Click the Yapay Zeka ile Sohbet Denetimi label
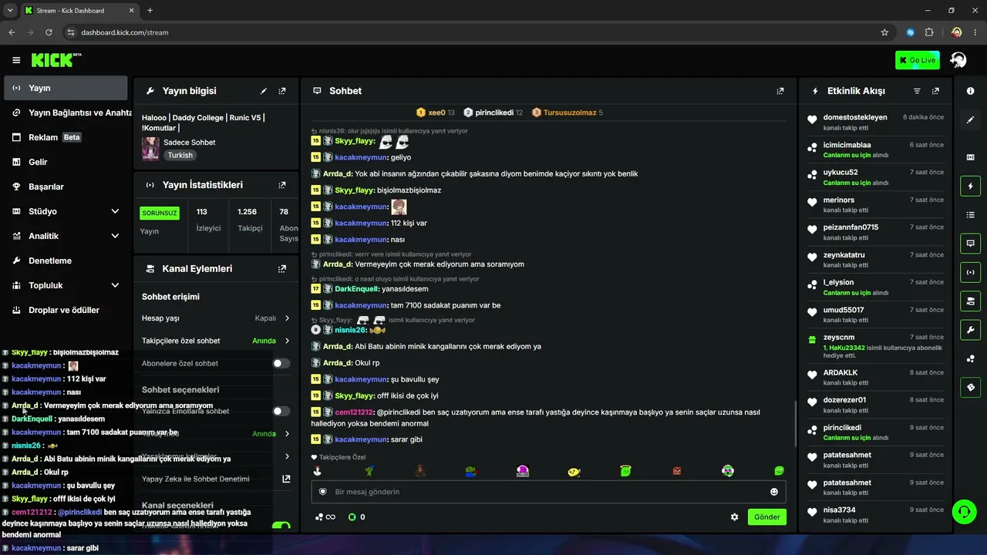The image size is (987, 555). [196, 479]
